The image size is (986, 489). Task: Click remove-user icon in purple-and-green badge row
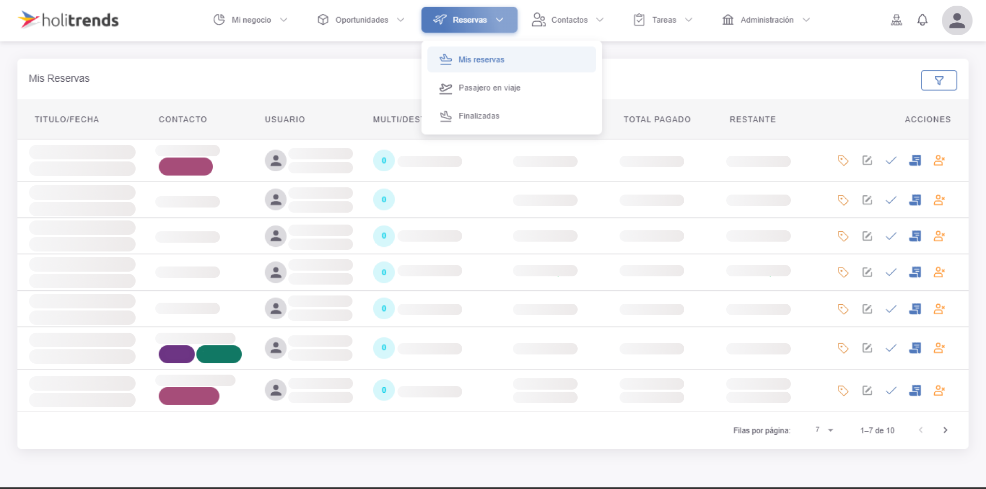pyautogui.click(x=939, y=348)
